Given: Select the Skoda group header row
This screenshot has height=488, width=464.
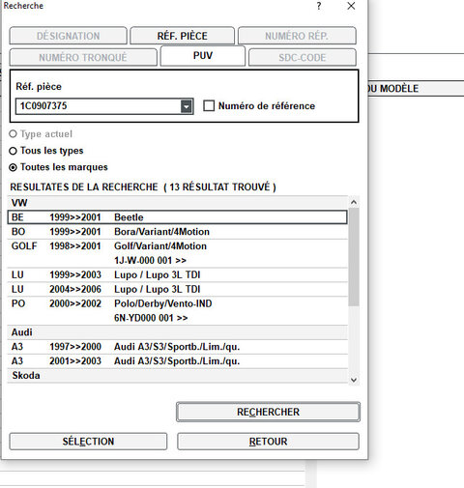Looking at the screenshot, I should click(178, 376).
